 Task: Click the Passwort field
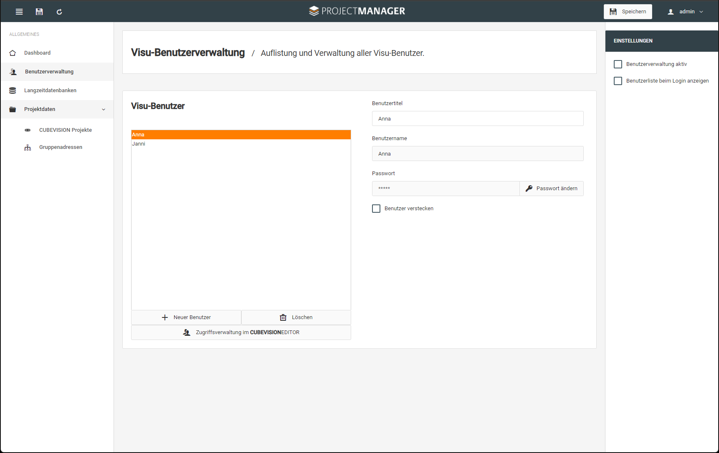click(446, 189)
